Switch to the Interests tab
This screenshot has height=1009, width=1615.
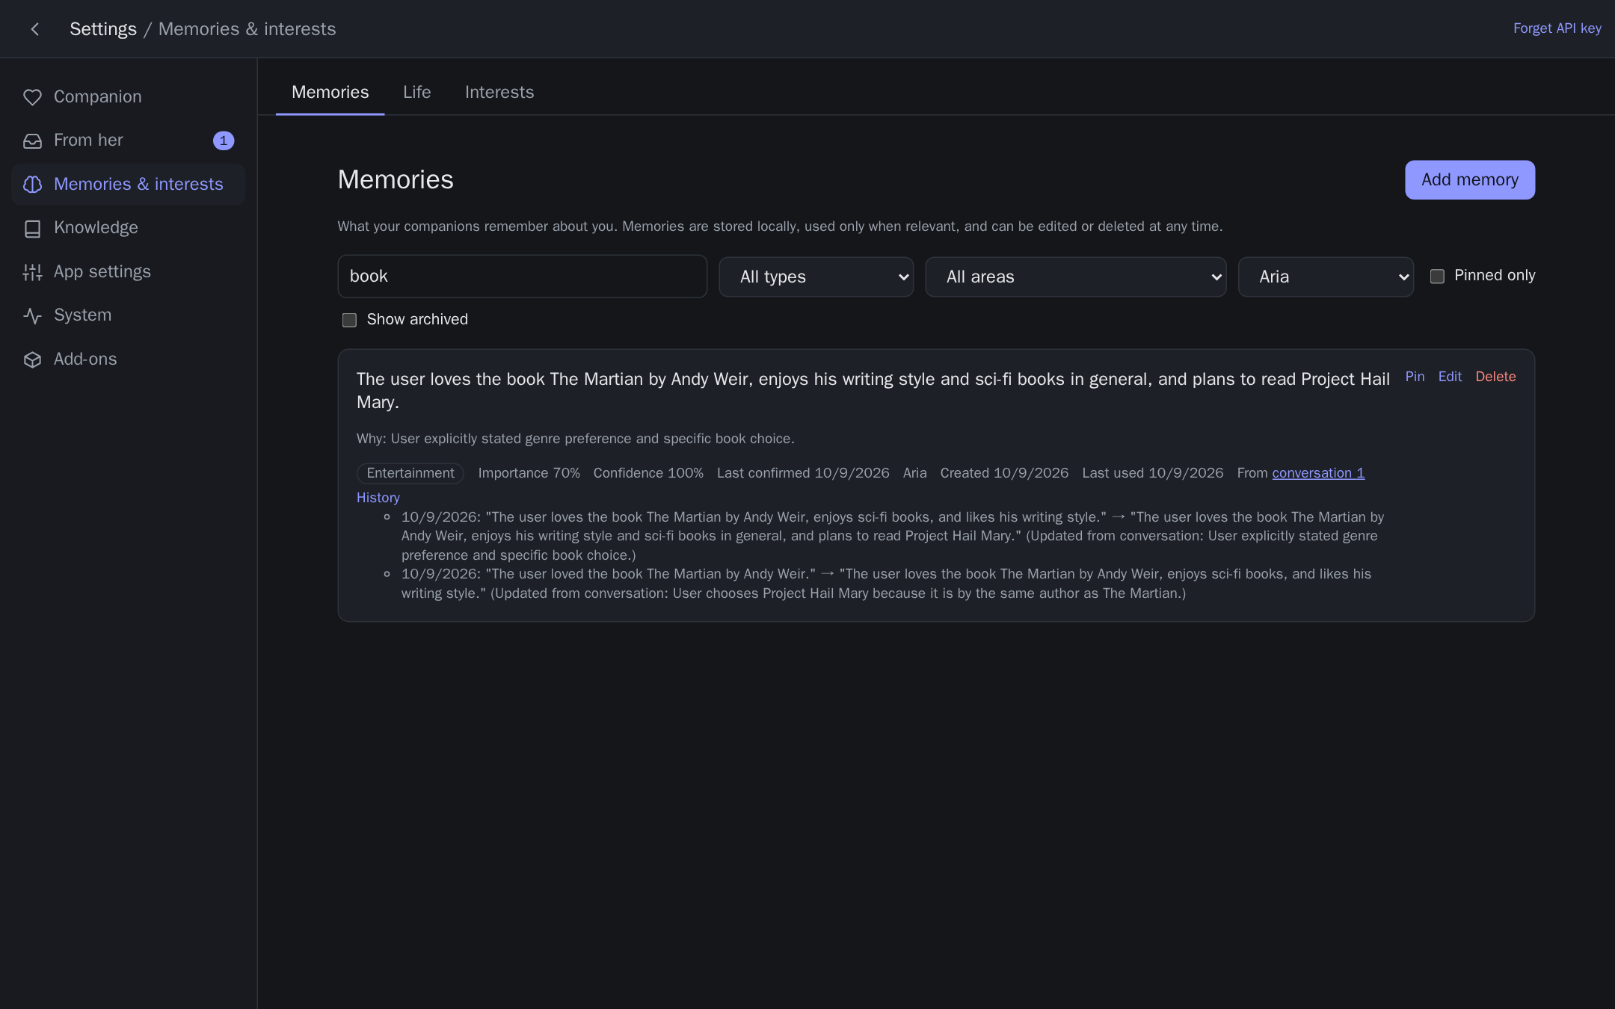499,92
